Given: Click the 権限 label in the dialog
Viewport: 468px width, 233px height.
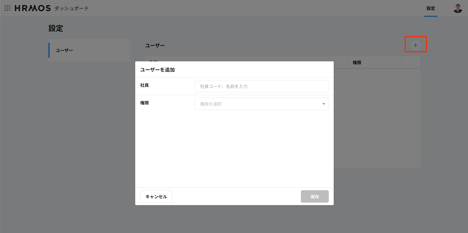Looking at the screenshot, I should tap(144, 103).
